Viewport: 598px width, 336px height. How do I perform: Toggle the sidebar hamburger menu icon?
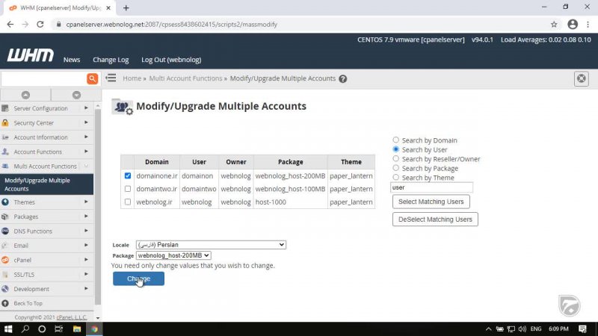click(x=111, y=78)
